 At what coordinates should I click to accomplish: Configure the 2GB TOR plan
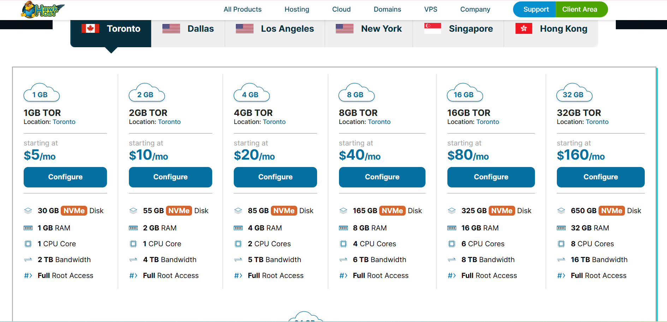(170, 177)
